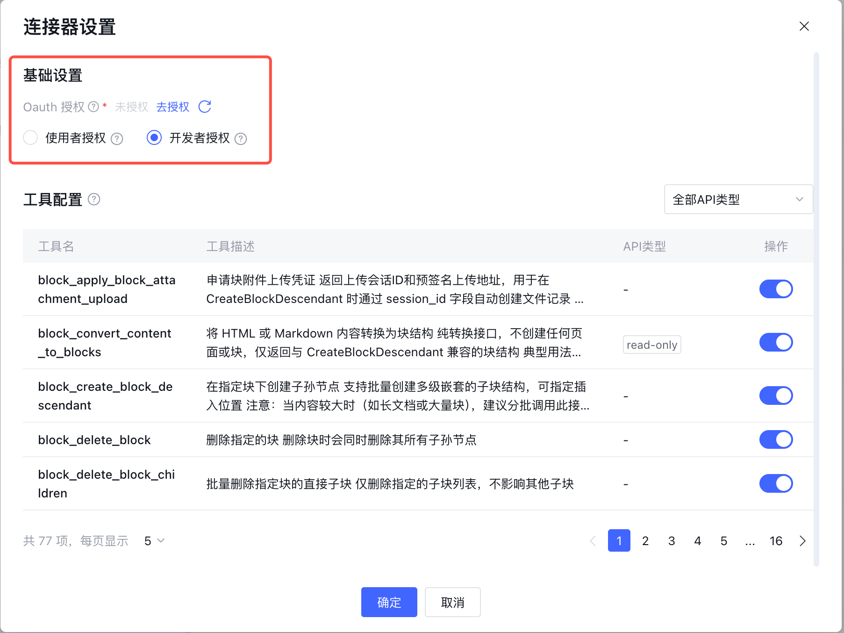
Task: Click the 操作 column header
Action: tap(776, 246)
